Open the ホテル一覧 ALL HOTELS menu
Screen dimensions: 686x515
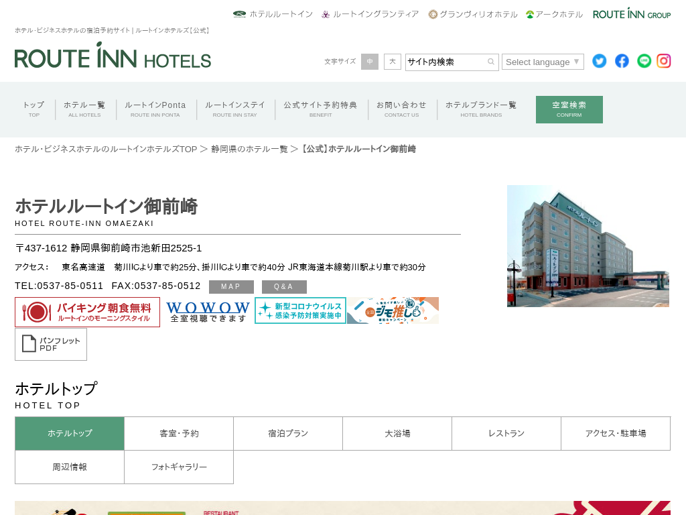pyautogui.click(x=84, y=109)
